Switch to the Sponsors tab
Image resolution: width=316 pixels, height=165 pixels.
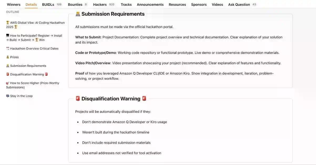coord(199,4)
